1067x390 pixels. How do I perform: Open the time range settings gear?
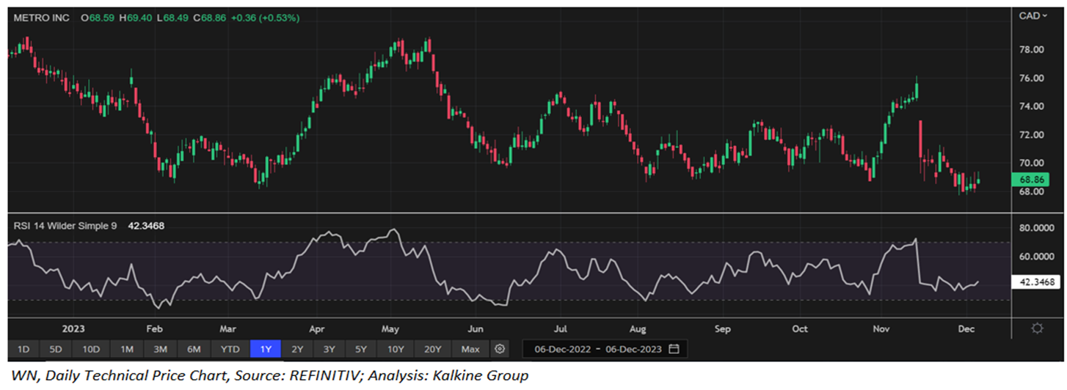coord(500,349)
